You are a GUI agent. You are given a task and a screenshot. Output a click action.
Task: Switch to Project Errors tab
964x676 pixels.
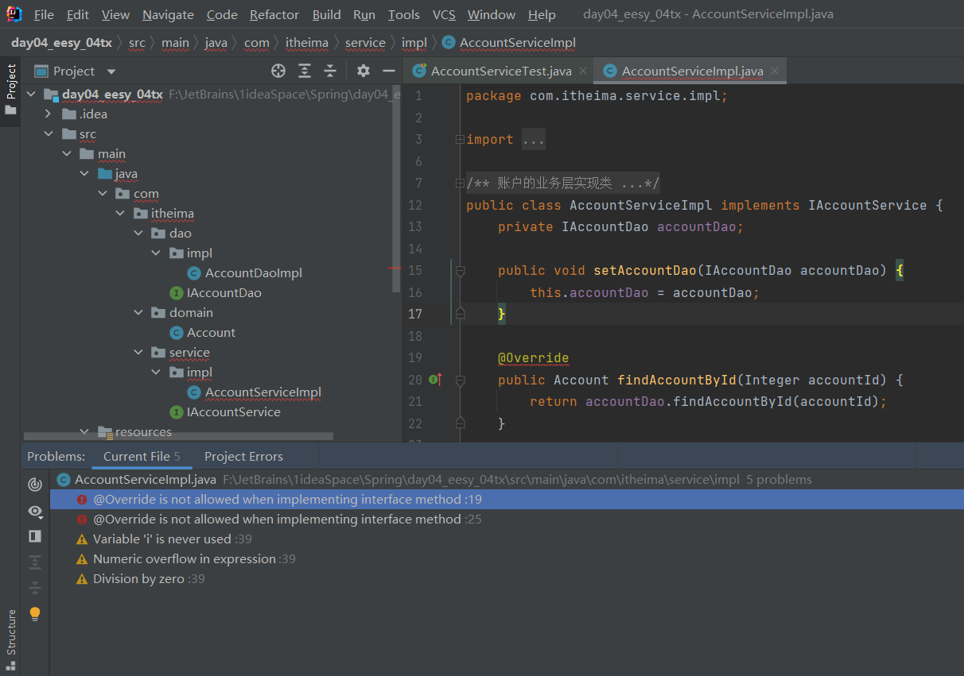pyautogui.click(x=243, y=456)
